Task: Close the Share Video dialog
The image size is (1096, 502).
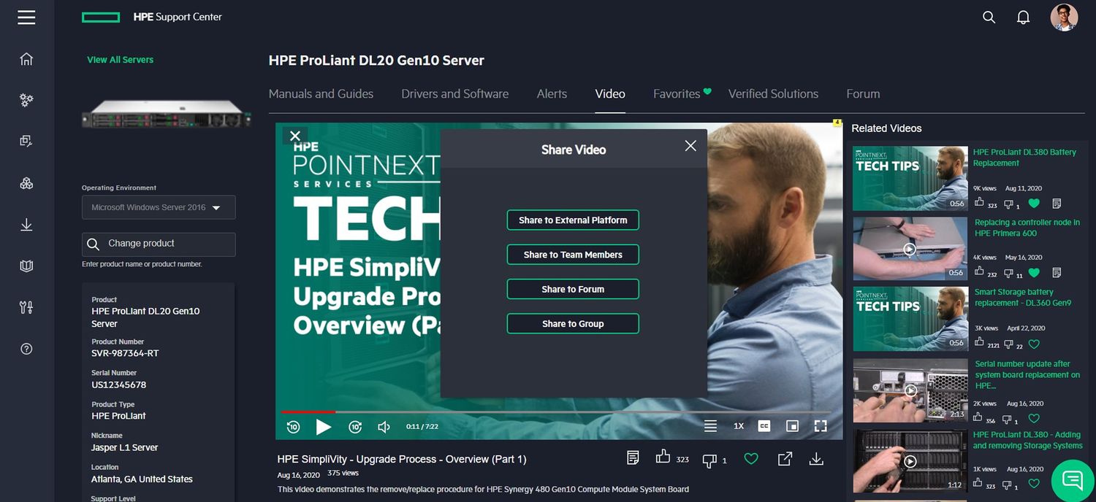Action: click(690, 146)
